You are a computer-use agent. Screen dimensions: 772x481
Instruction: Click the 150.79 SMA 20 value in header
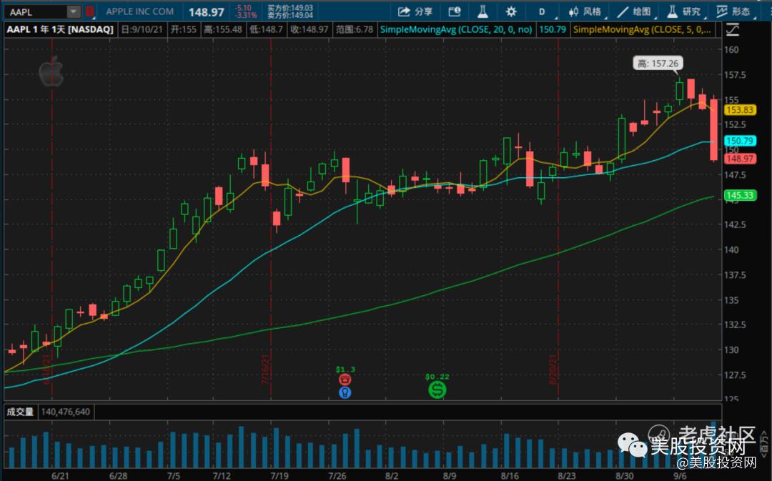click(553, 29)
